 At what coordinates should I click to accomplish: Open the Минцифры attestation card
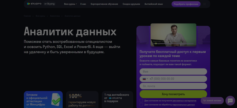[x=43, y=99]
